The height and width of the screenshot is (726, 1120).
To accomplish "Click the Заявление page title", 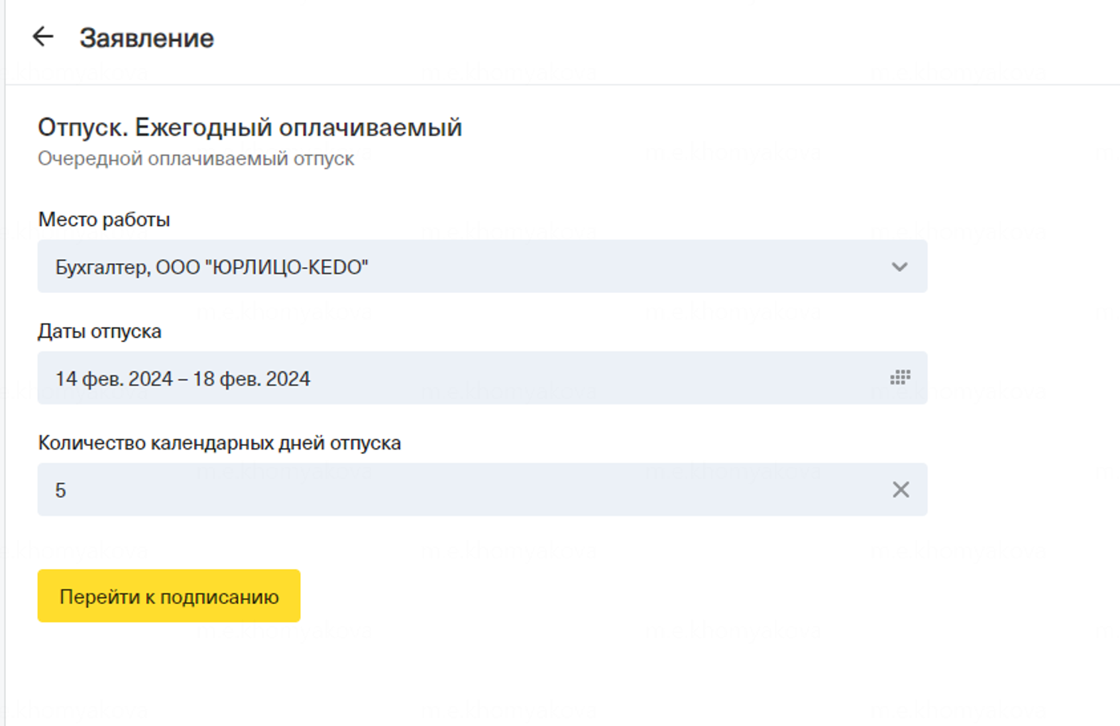I will pyautogui.click(x=146, y=38).
